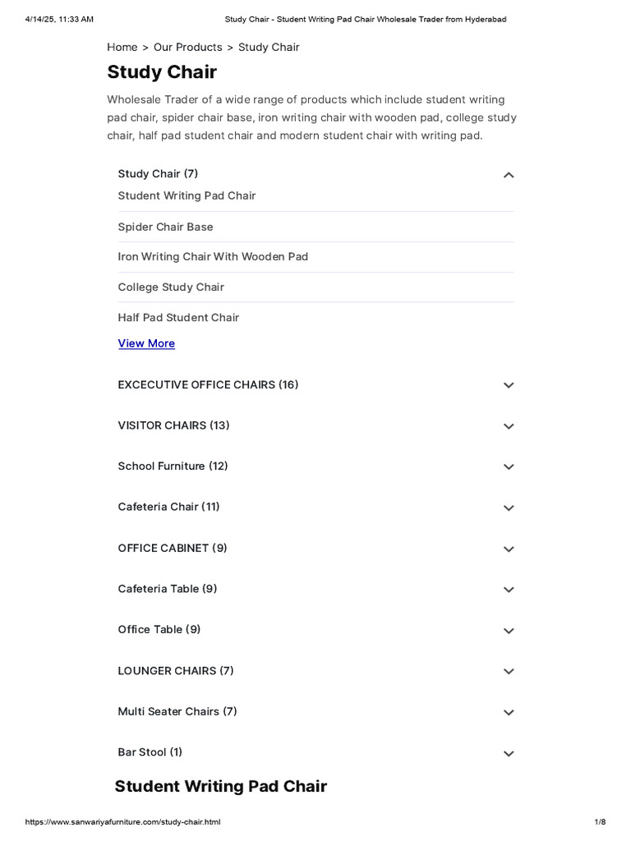Image resolution: width=631 pixels, height=841 pixels.
Task: Select Spider Chair Base item
Action: click(165, 227)
